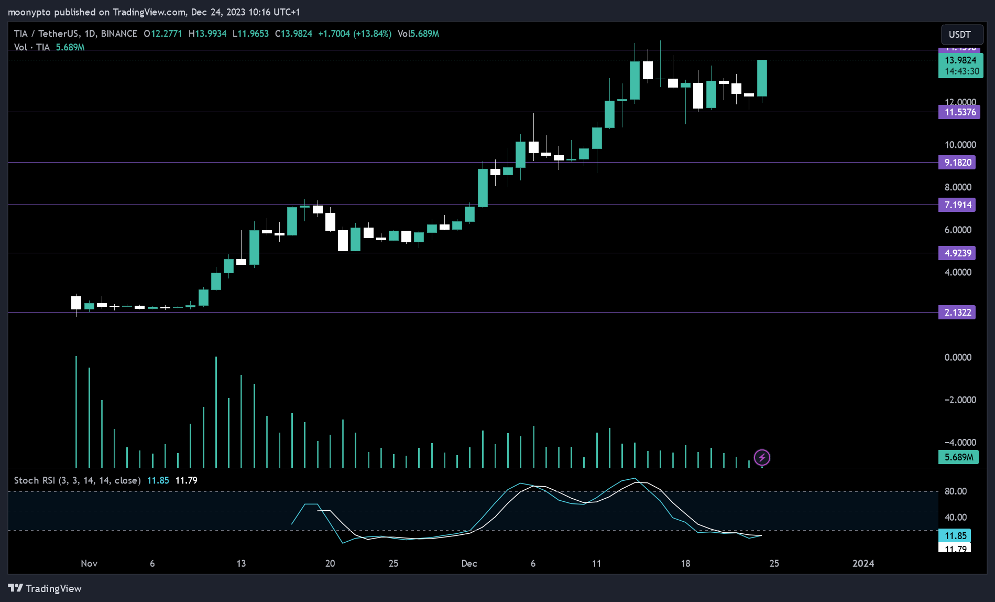The width and height of the screenshot is (995, 602).
Task: Select the 2.1322 horizontal level label
Action: click(957, 313)
